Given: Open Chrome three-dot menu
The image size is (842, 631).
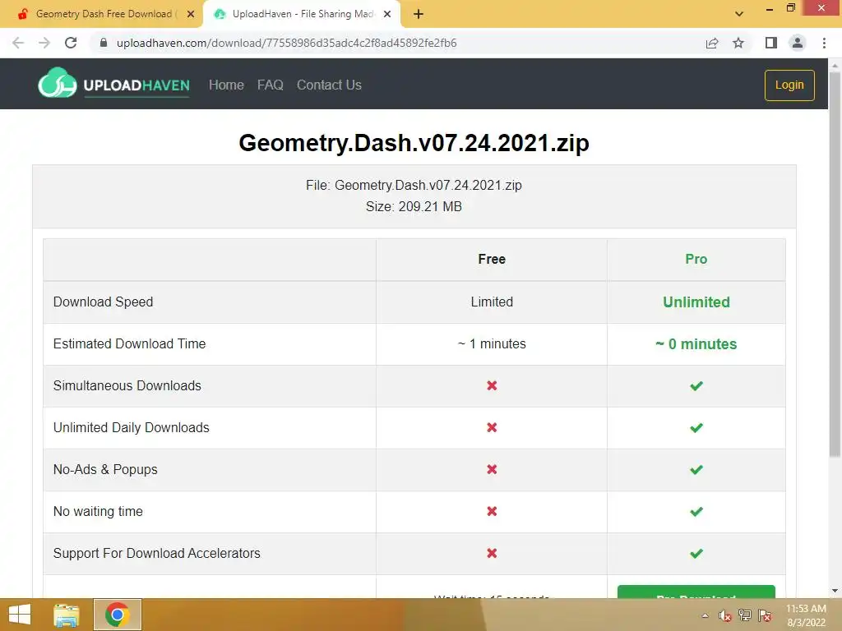Looking at the screenshot, I should (824, 43).
